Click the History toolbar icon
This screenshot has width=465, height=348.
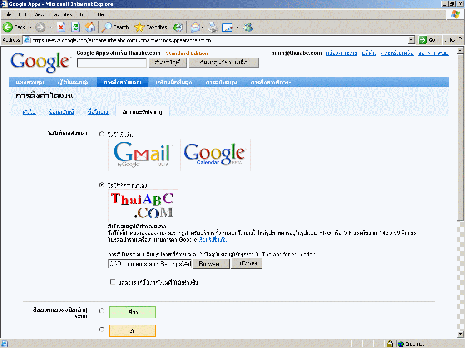tap(178, 27)
